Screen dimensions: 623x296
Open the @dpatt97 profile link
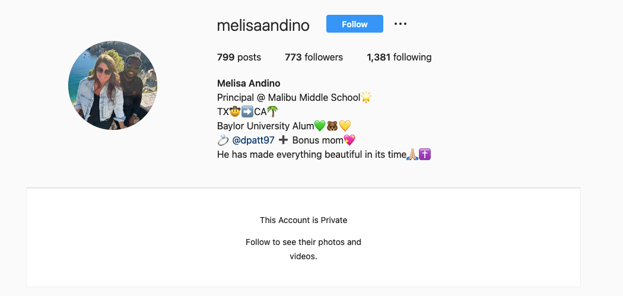click(x=253, y=140)
